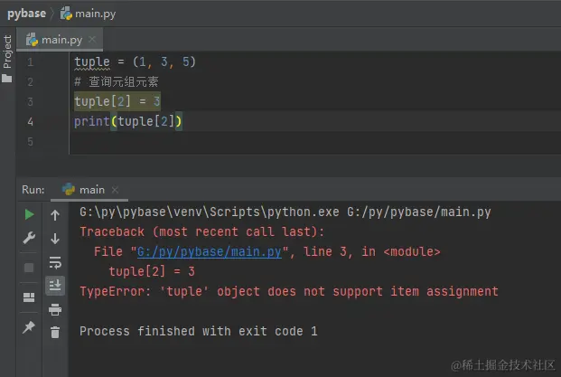Image resolution: width=561 pixels, height=377 pixels.
Task: Print the console output
Action: (55, 309)
